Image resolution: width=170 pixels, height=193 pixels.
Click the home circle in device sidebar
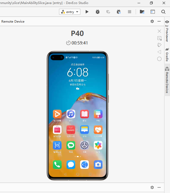[x=159, y=59]
